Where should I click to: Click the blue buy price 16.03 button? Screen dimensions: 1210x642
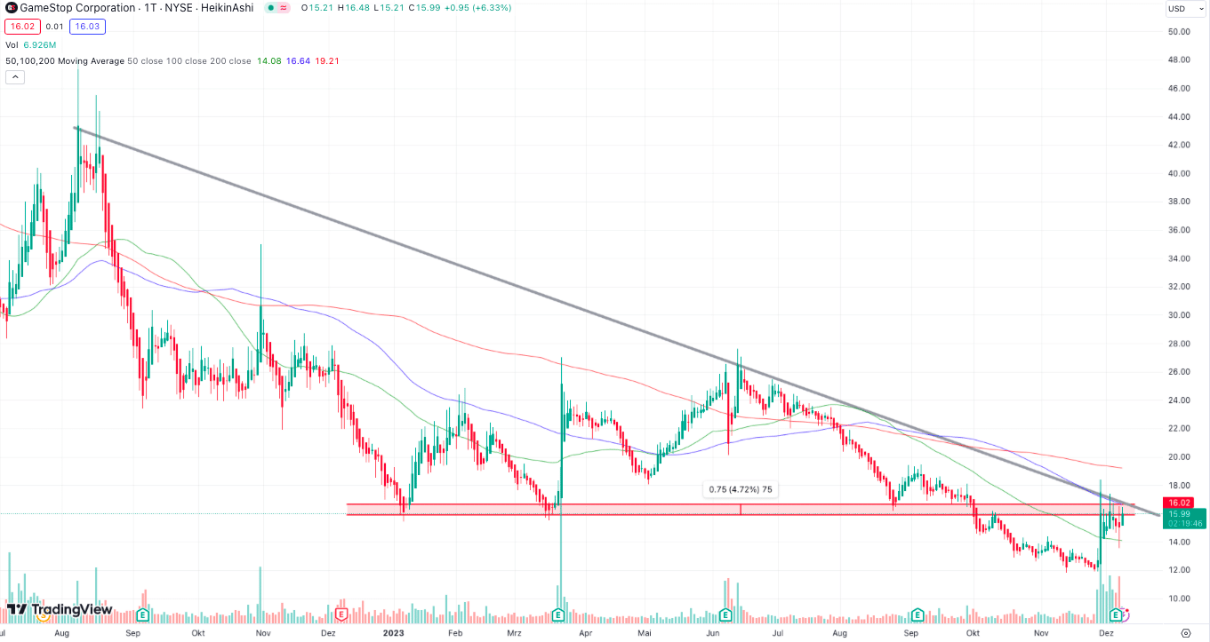tap(86, 27)
